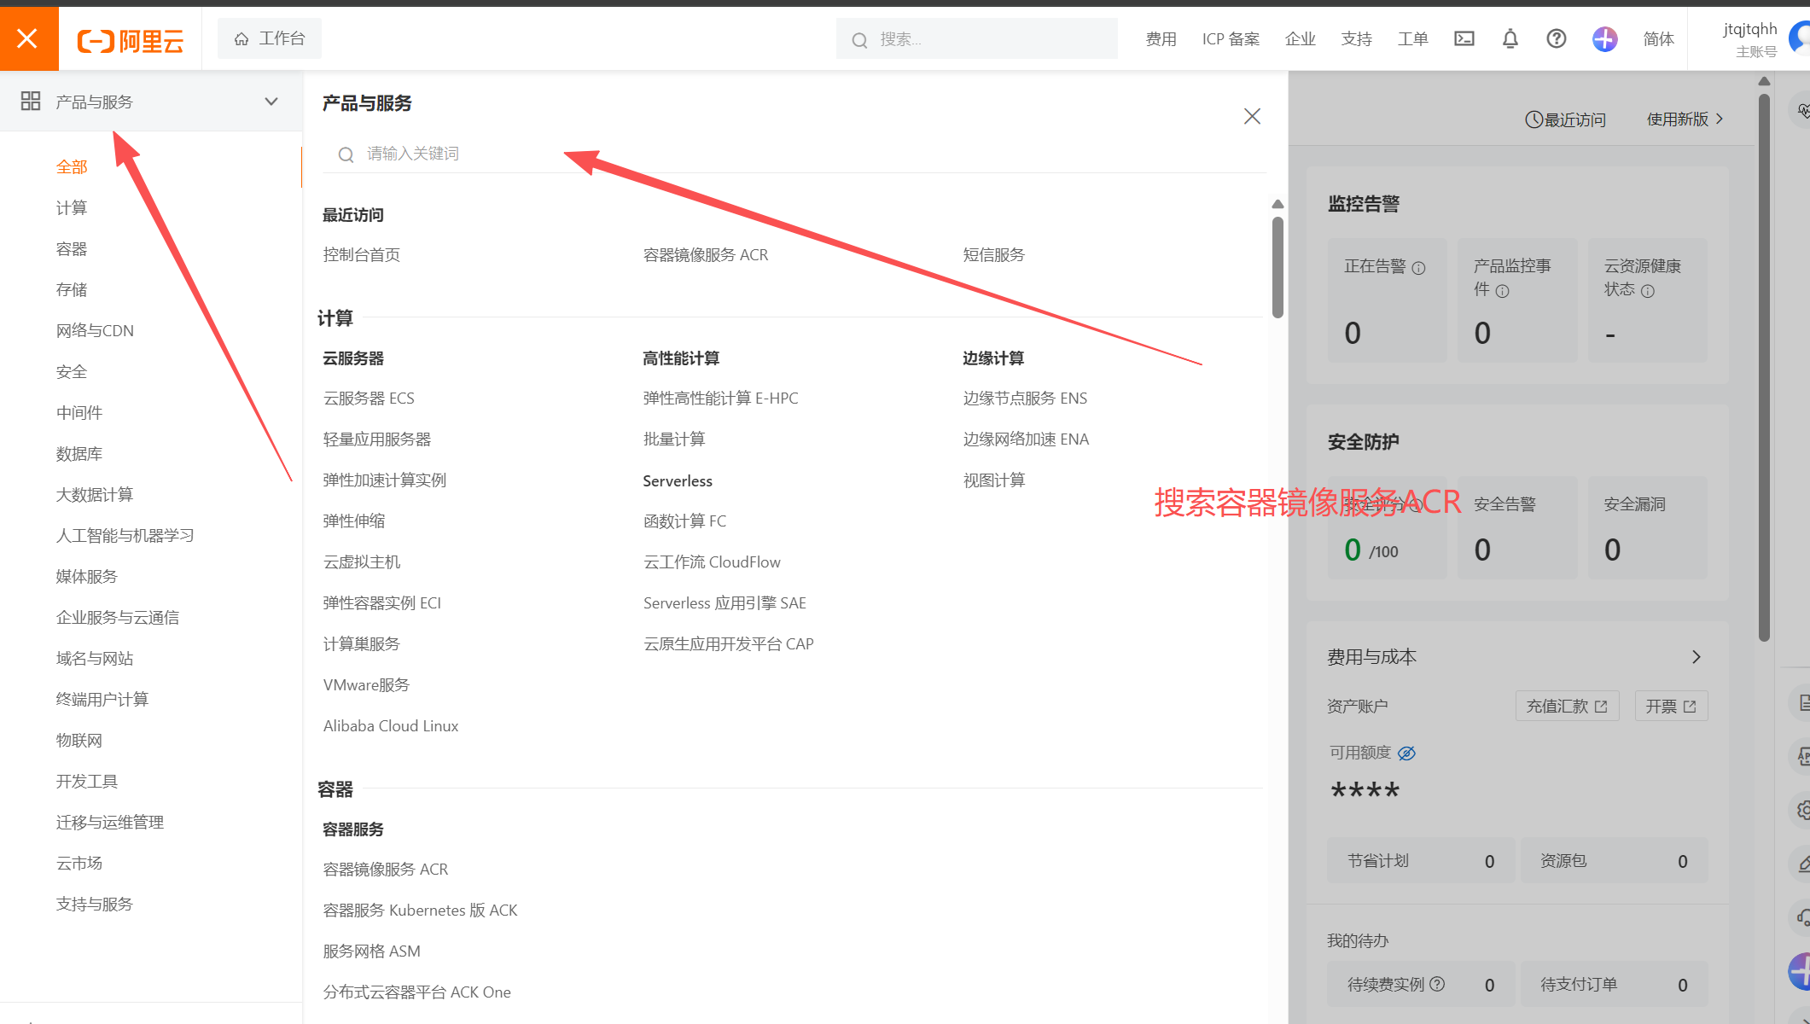Launch the Cloud Shell terminal icon

1464,38
